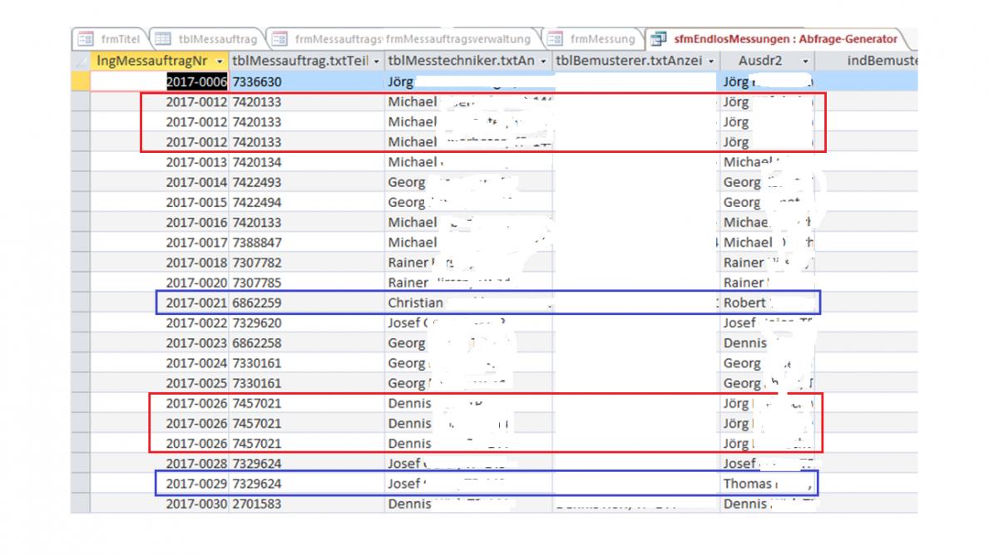Click the cell 2017-0023

click(160, 343)
